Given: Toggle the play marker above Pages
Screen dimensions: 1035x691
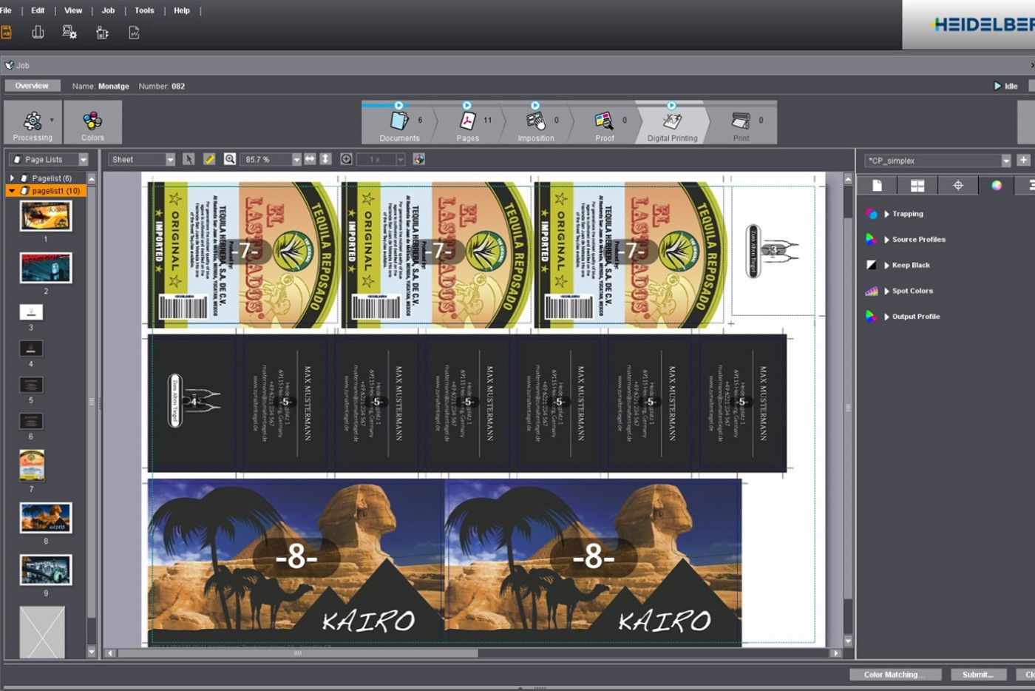Looking at the screenshot, I should [466, 106].
